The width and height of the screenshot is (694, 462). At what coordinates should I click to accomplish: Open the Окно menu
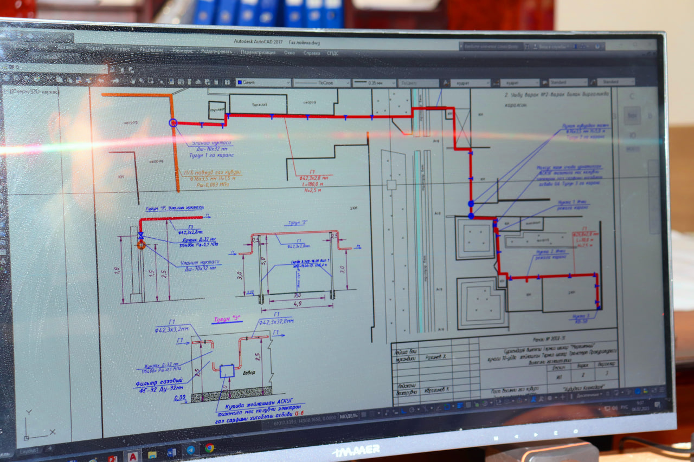(290, 53)
